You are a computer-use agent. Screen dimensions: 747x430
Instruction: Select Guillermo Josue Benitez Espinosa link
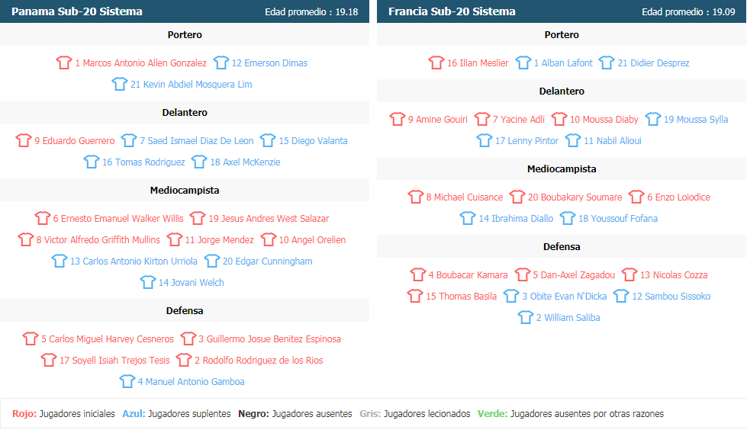269,339
